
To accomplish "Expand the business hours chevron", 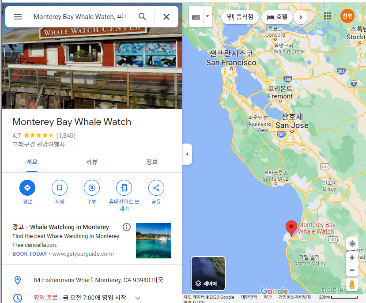I will tap(138, 298).
